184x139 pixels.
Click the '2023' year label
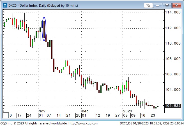128,111
